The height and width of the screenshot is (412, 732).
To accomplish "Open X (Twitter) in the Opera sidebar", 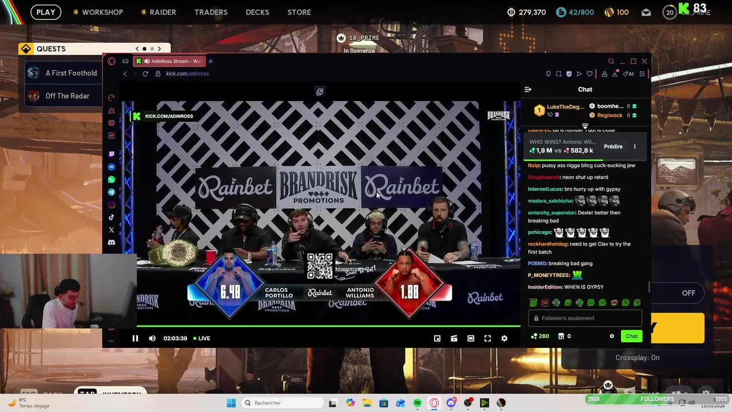I will (x=112, y=230).
